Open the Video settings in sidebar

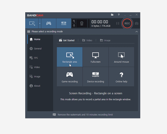40,67
